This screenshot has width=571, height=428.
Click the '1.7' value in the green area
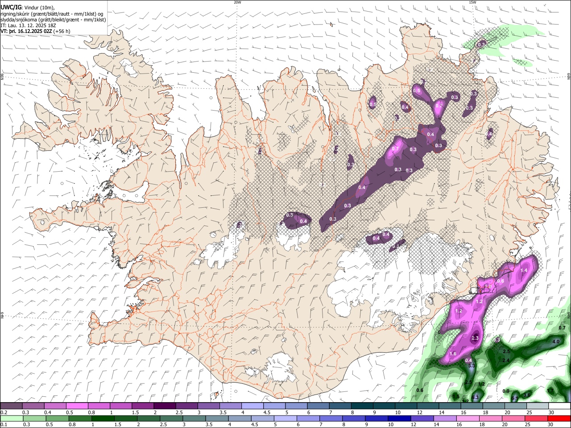tap(550, 390)
